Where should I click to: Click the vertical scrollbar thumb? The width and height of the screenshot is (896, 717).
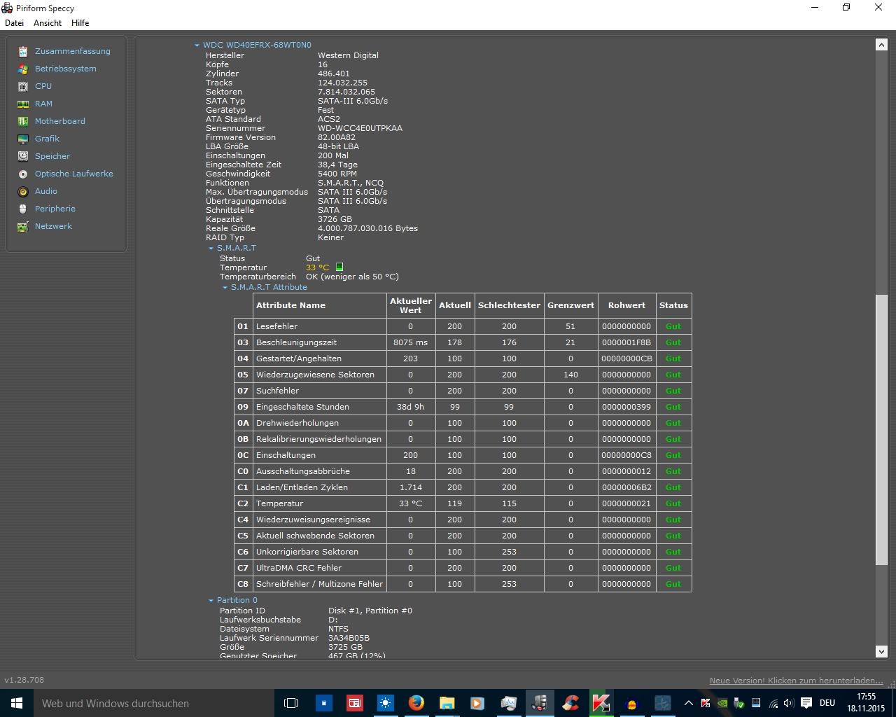pos(881,430)
